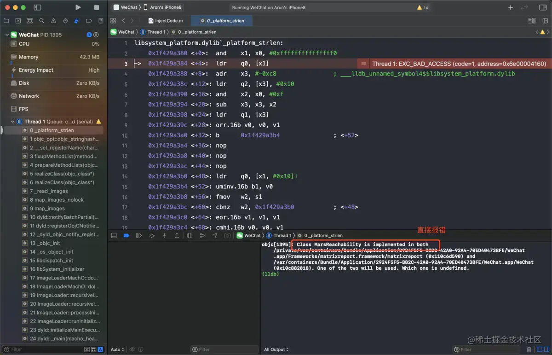The image size is (552, 355).
Task: Open the Issue navigator warning icon
Action: pos(54,21)
